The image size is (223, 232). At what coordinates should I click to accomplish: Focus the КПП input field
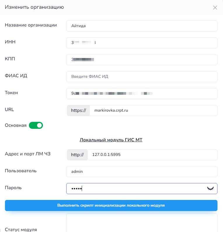[142, 60]
